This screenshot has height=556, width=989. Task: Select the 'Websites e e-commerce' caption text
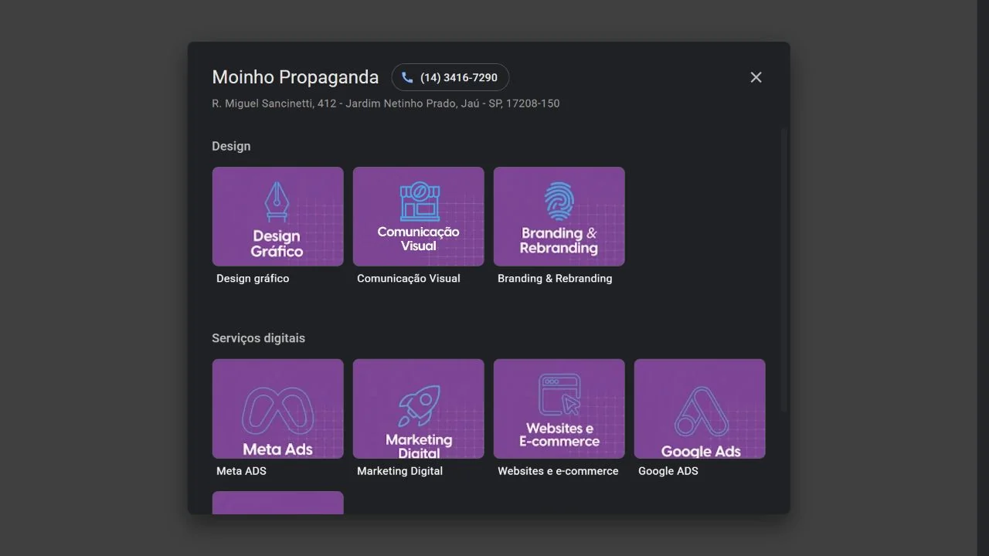558,471
